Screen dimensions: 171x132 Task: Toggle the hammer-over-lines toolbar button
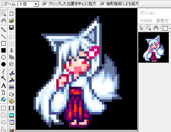tap(11, 80)
